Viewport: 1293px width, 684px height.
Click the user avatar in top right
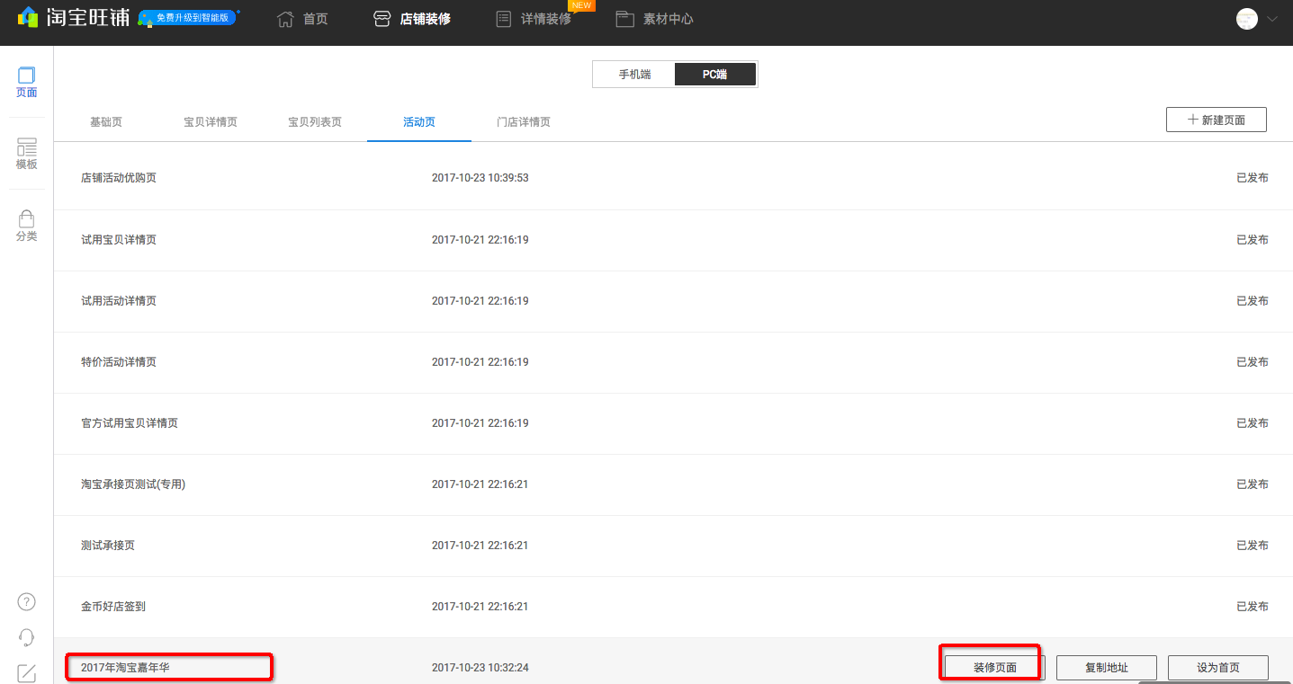click(1247, 19)
